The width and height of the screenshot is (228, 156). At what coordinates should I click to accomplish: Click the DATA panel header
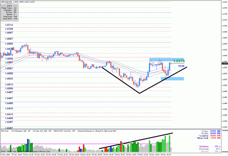[x=9, y=6]
